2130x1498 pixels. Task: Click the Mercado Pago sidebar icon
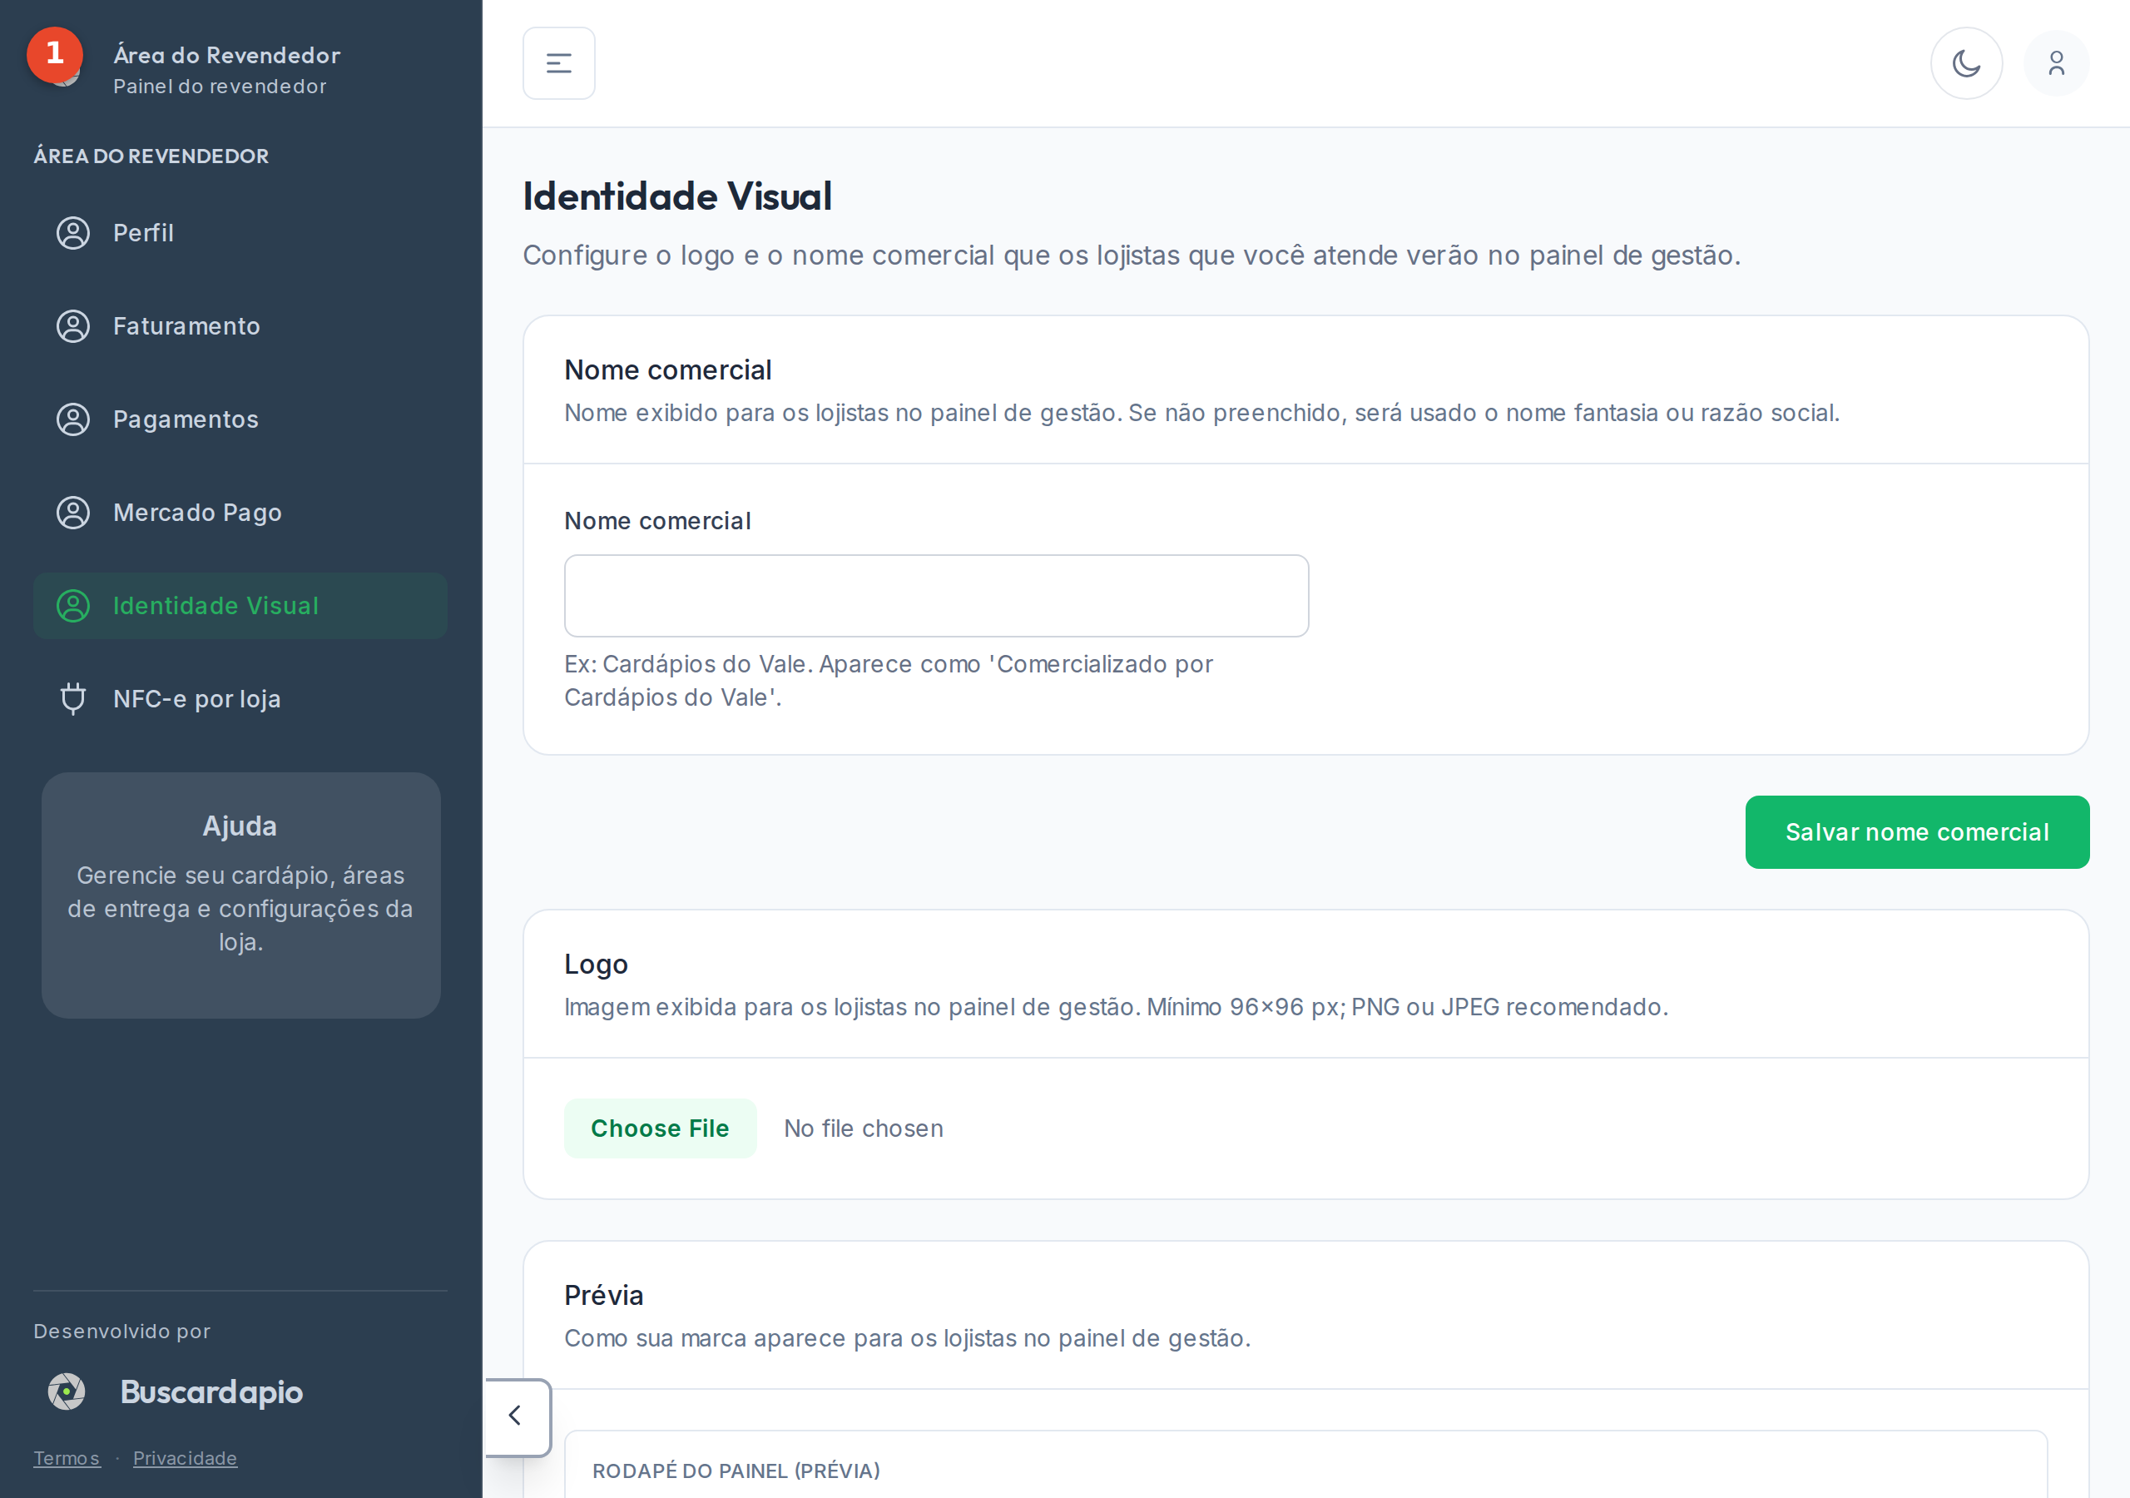(73, 513)
